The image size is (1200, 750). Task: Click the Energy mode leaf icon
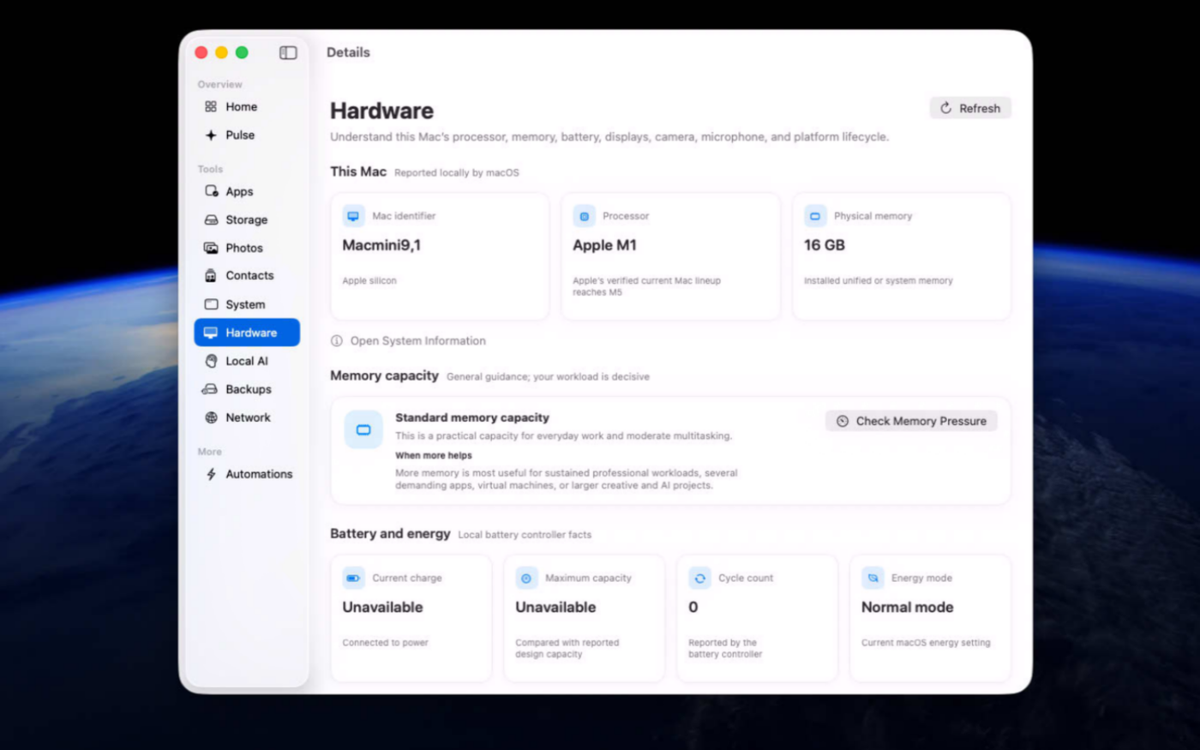(873, 578)
